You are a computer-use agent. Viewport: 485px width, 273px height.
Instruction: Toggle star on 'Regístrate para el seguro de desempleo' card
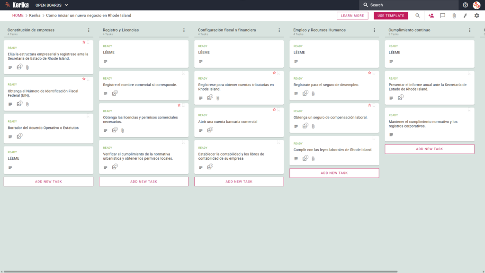[369, 73]
